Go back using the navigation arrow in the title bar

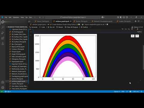click(x=40, y=17)
